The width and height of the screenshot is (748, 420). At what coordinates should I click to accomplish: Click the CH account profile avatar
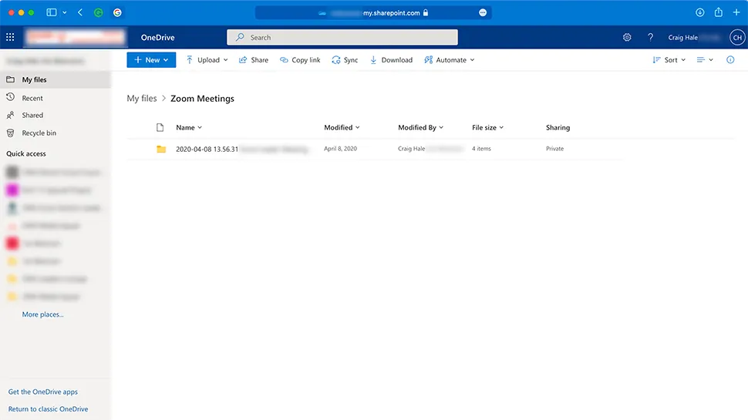(736, 37)
